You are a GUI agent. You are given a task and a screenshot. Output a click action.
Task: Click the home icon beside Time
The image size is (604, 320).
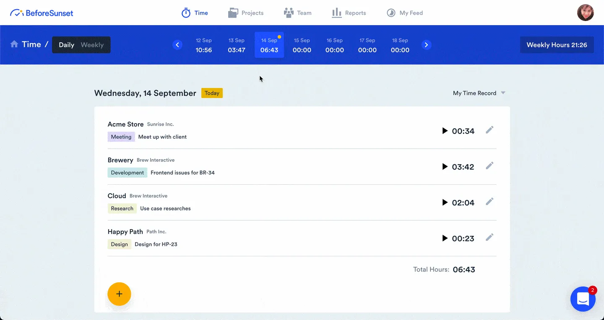coord(14,44)
